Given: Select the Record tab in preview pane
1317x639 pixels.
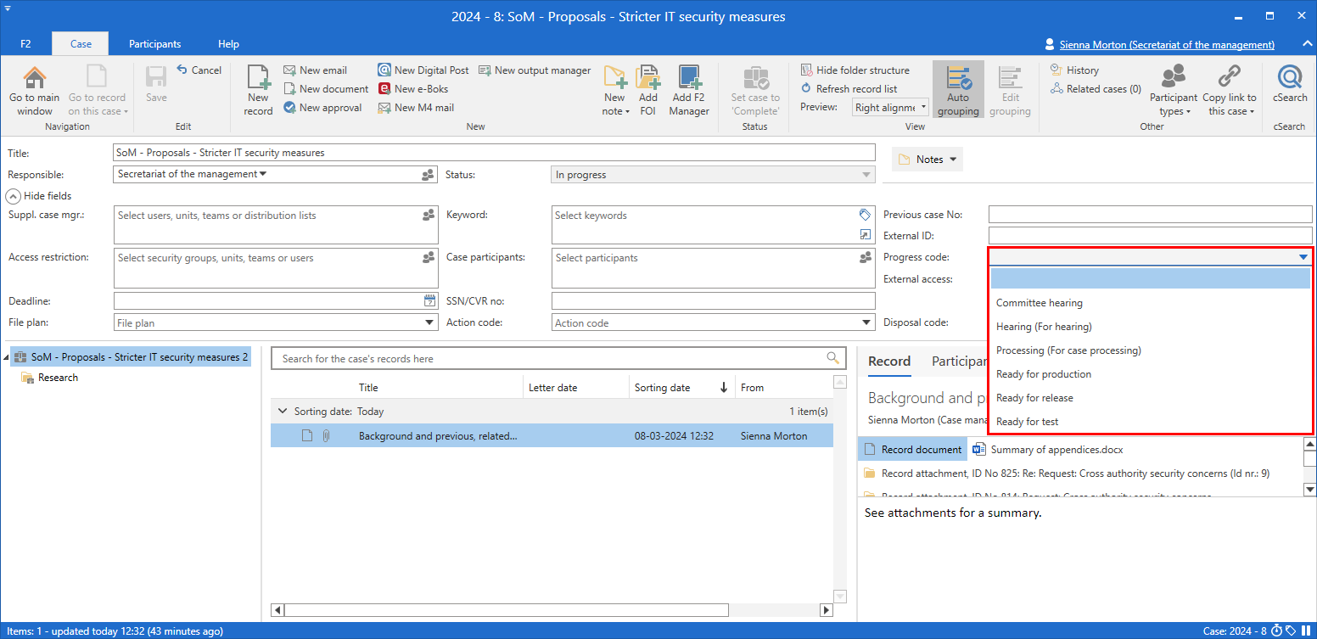Looking at the screenshot, I should pos(889,362).
